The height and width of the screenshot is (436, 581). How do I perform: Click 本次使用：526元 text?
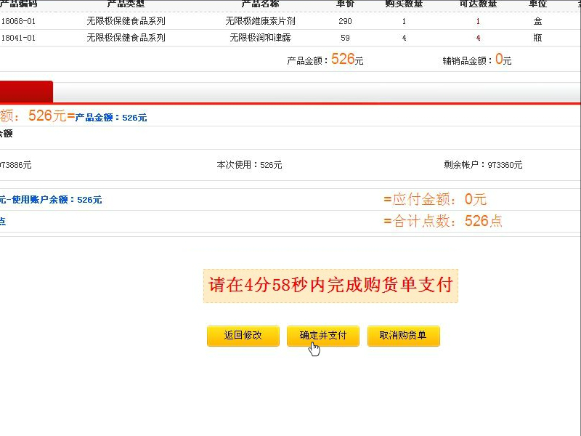tap(249, 165)
